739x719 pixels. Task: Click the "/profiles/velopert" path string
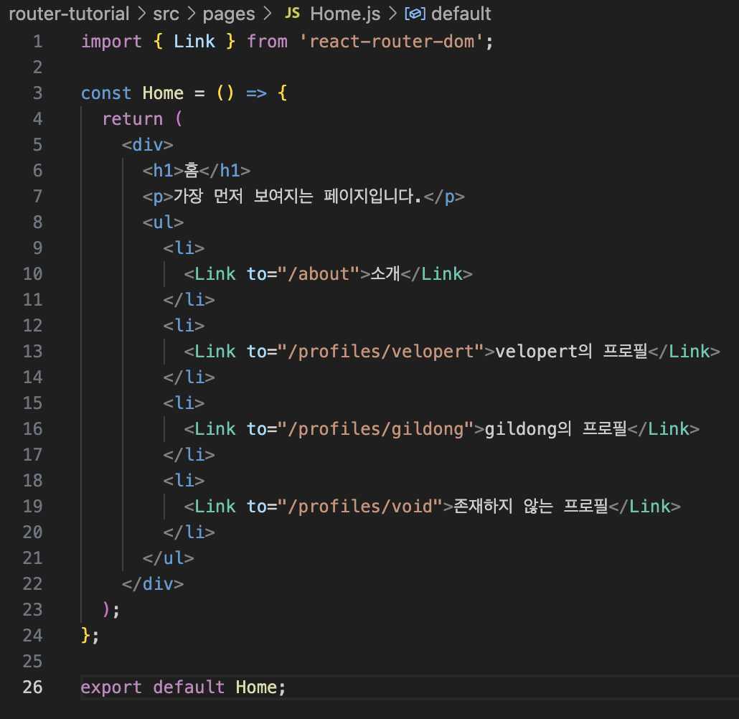[381, 352]
